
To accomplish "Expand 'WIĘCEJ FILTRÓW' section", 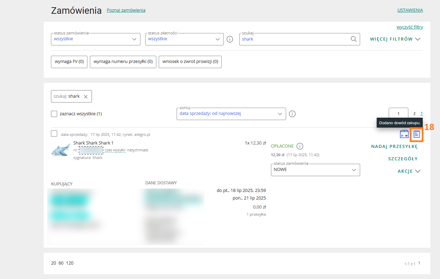I will (395, 39).
